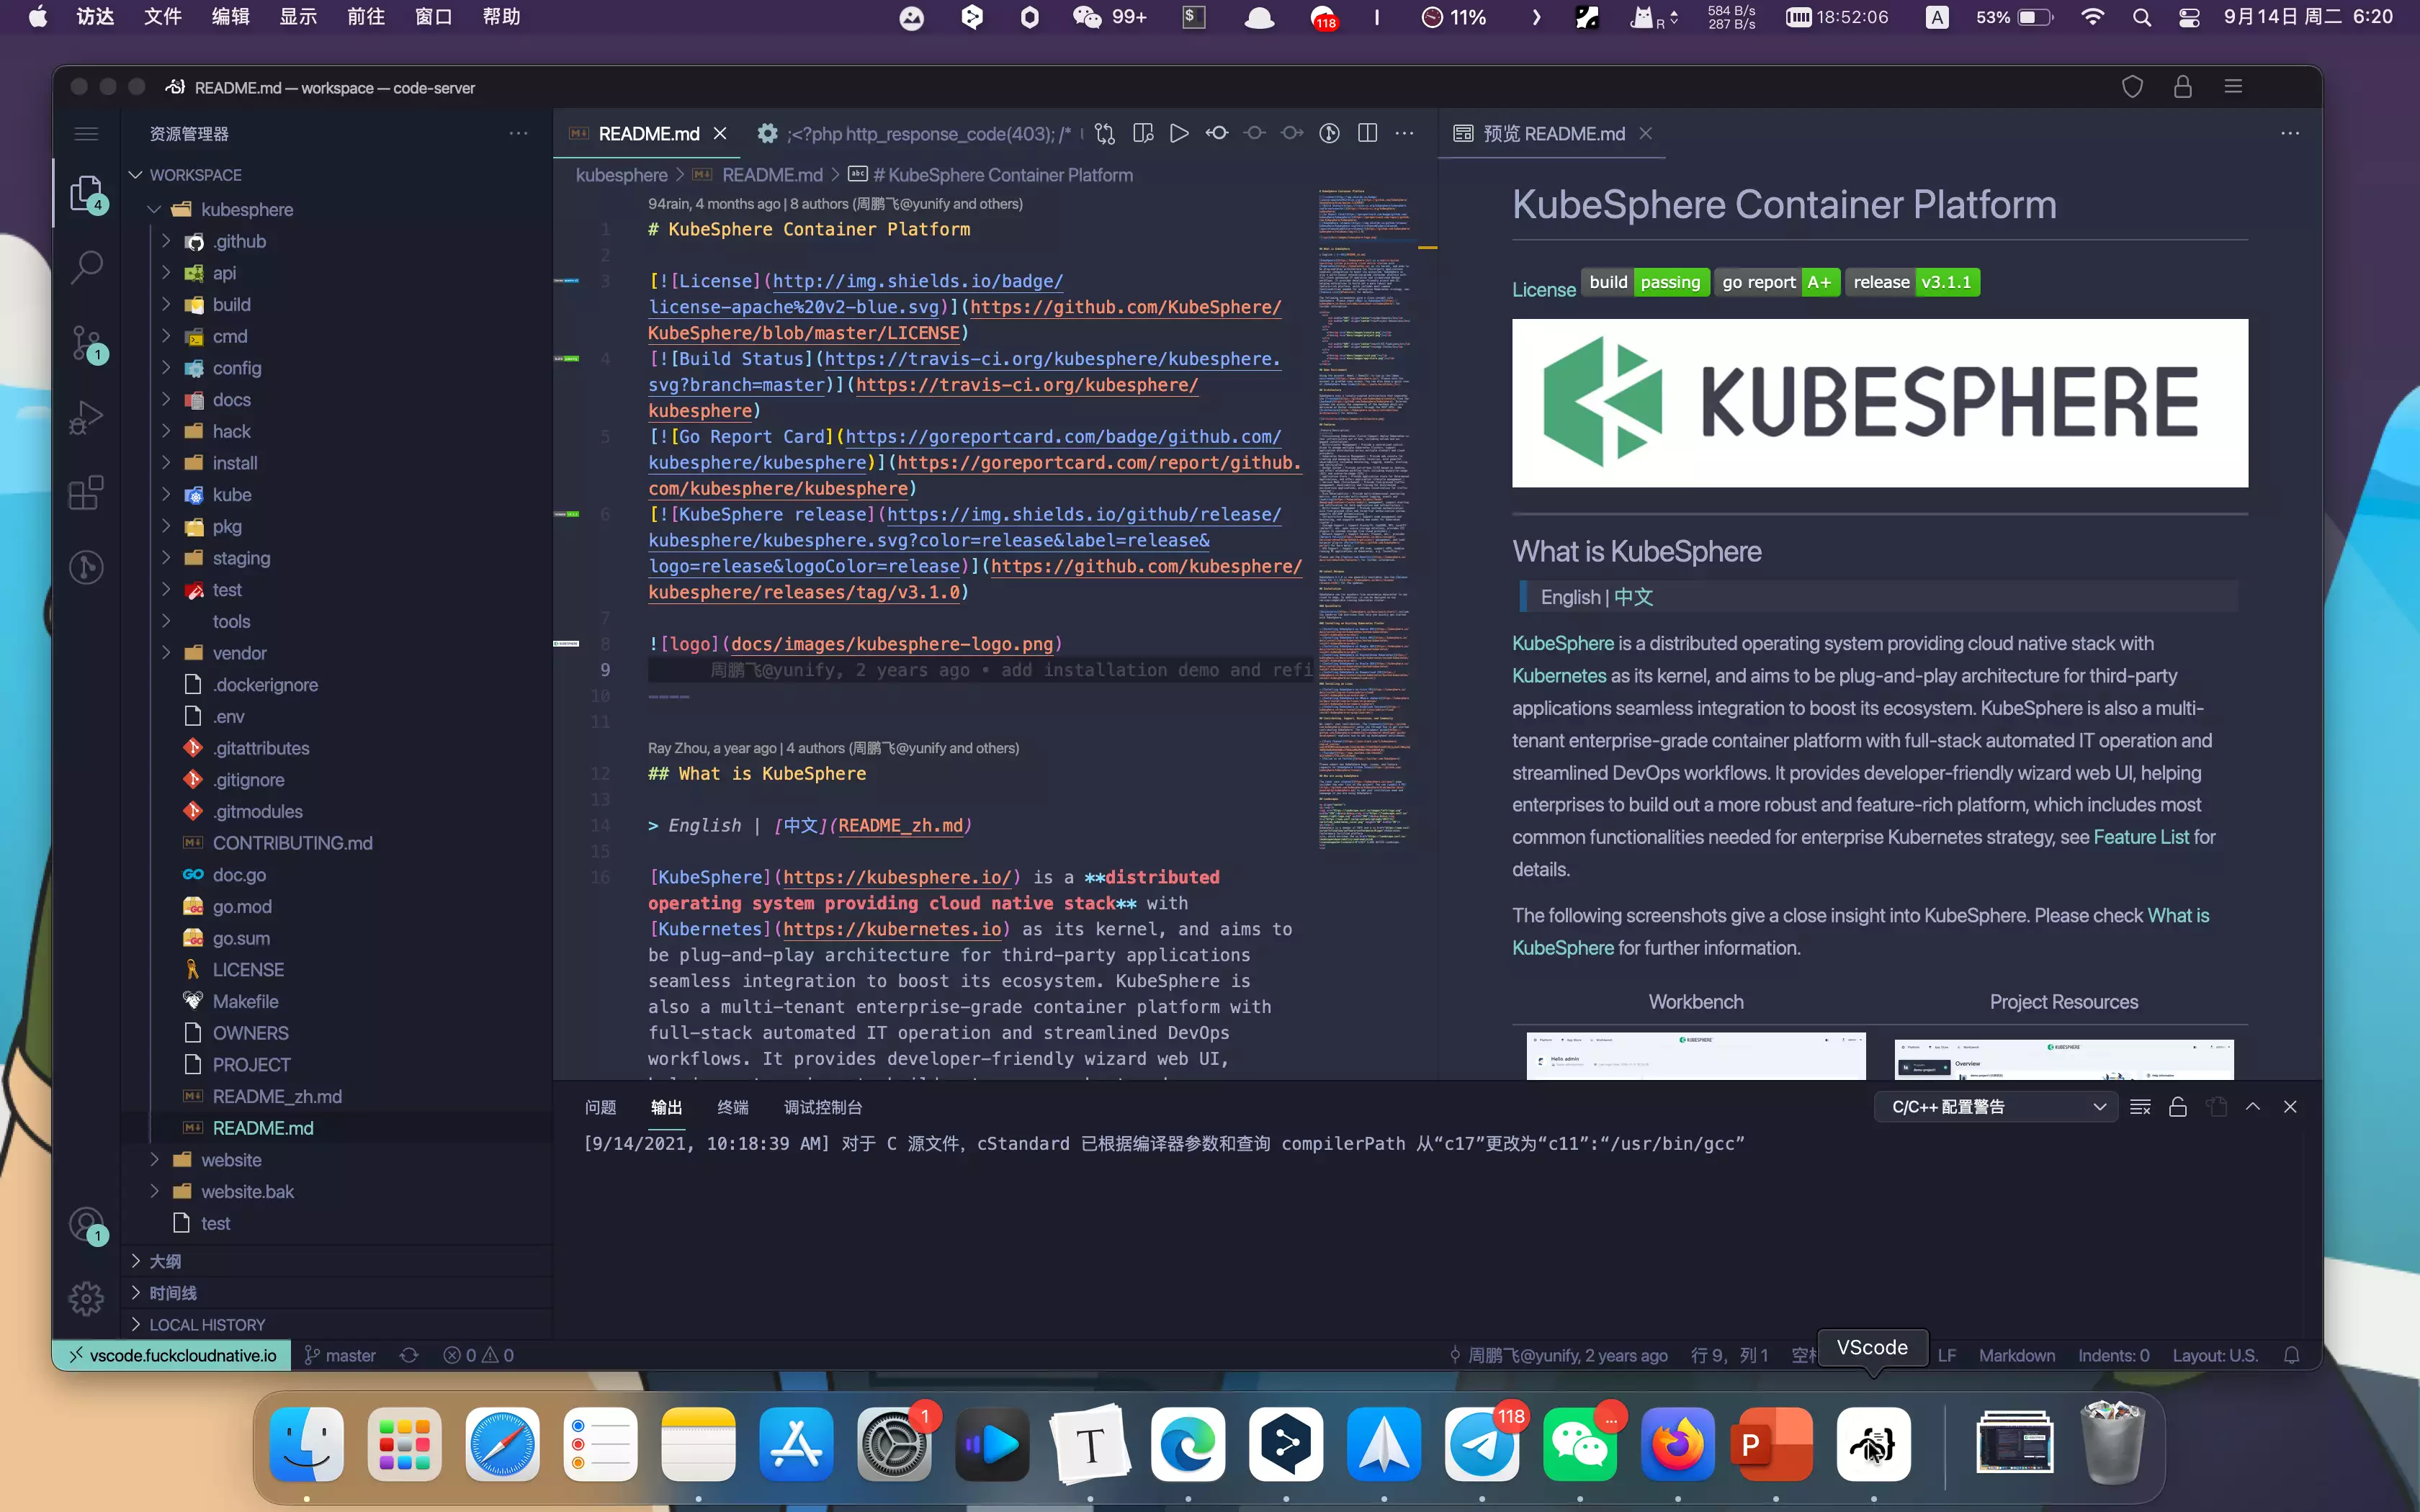Open the Run and Debug view
This screenshot has width=2420, height=1512.
[x=87, y=417]
